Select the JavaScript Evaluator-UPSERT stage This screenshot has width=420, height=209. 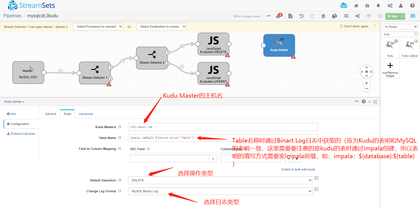click(x=213, y=73)
